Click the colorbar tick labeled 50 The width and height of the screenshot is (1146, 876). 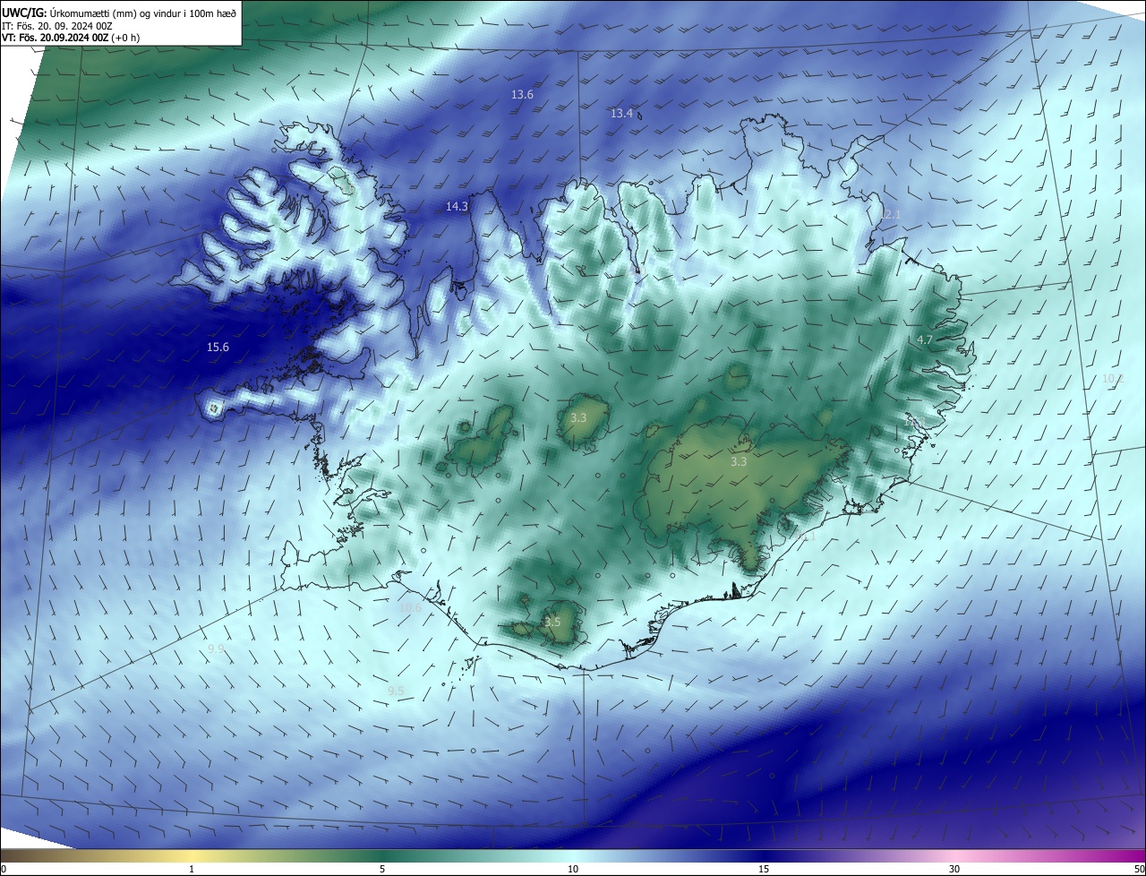coord(1140,869)
